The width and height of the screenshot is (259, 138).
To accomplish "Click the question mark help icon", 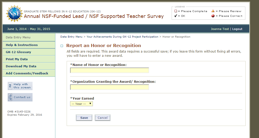I will tap(10, 86).
